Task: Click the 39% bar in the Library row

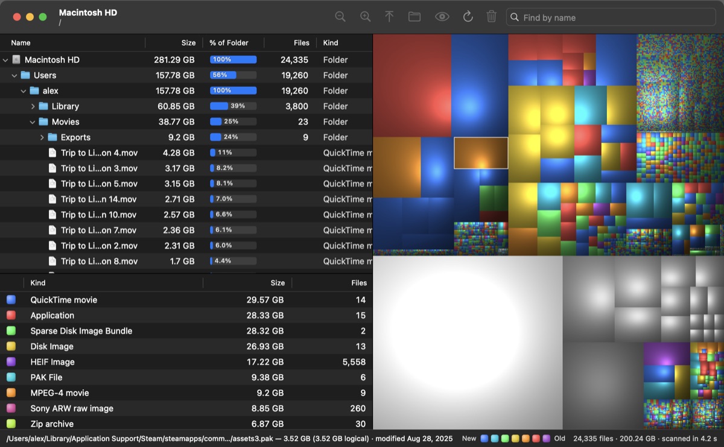Action: [233, 106]
